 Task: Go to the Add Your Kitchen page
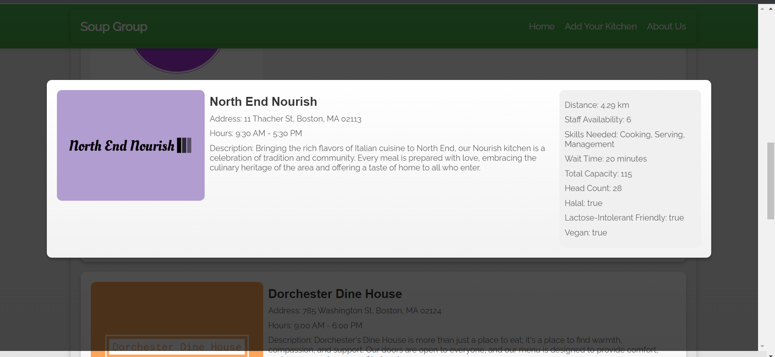pyautogui.click(x=601, y=26)
